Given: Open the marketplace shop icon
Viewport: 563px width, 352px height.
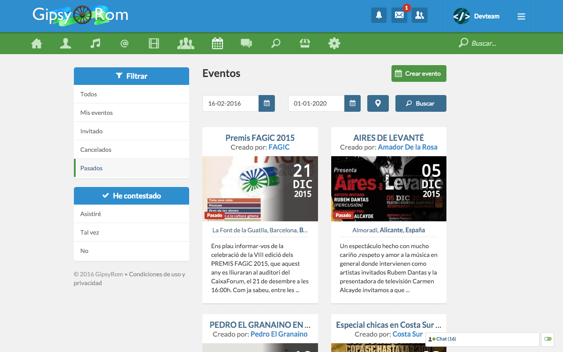Looking at the screenshot, I should point(305,43).
